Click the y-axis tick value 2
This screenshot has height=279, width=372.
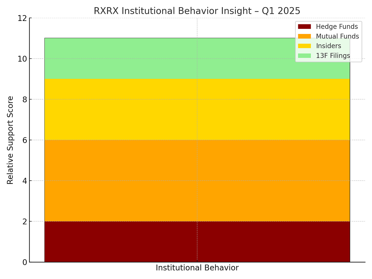[x=25, y=222]
